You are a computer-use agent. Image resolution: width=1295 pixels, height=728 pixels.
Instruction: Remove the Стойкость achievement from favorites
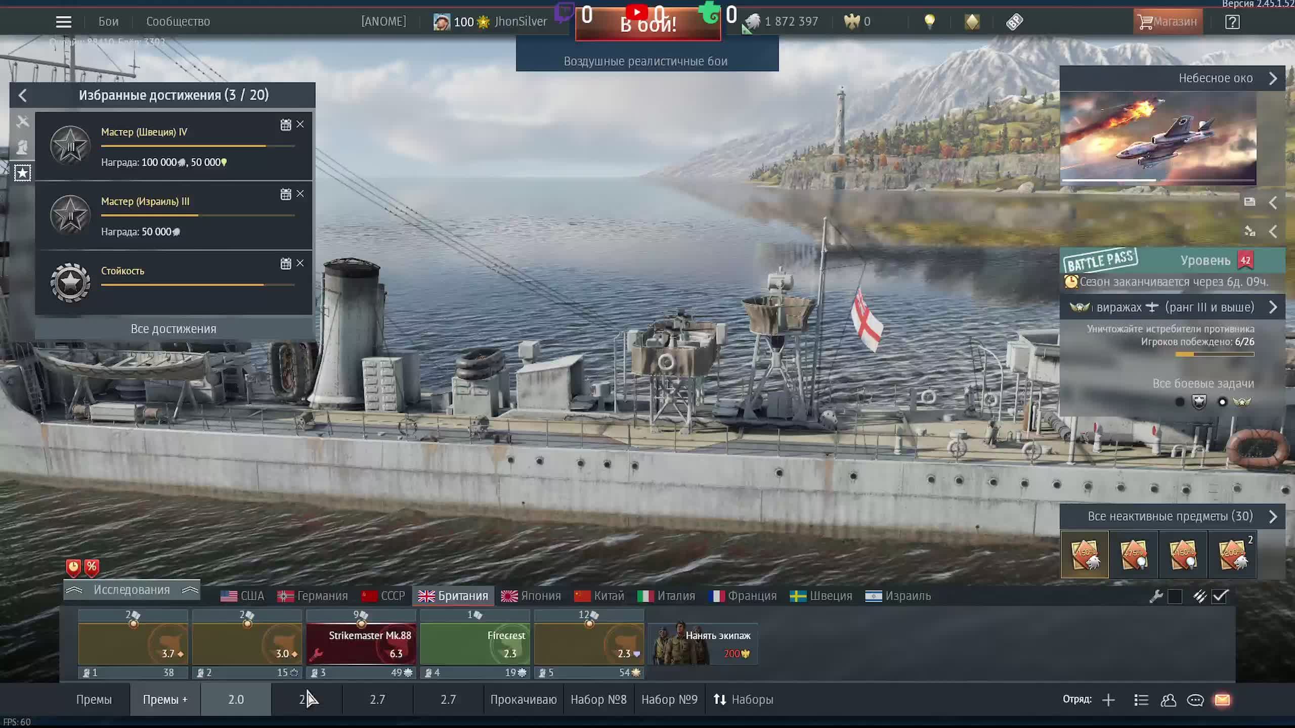click(300, 263)
